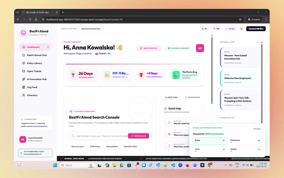Viewport: 284px width, 178px height.
Task: Open BestFrAIend Chat in the sidebar
Action: 35,55
